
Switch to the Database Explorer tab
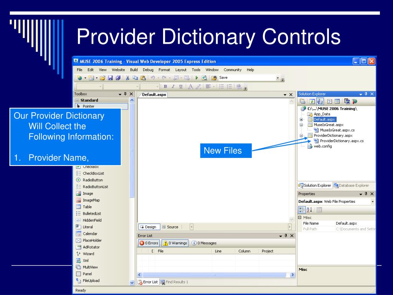(351, 186)
